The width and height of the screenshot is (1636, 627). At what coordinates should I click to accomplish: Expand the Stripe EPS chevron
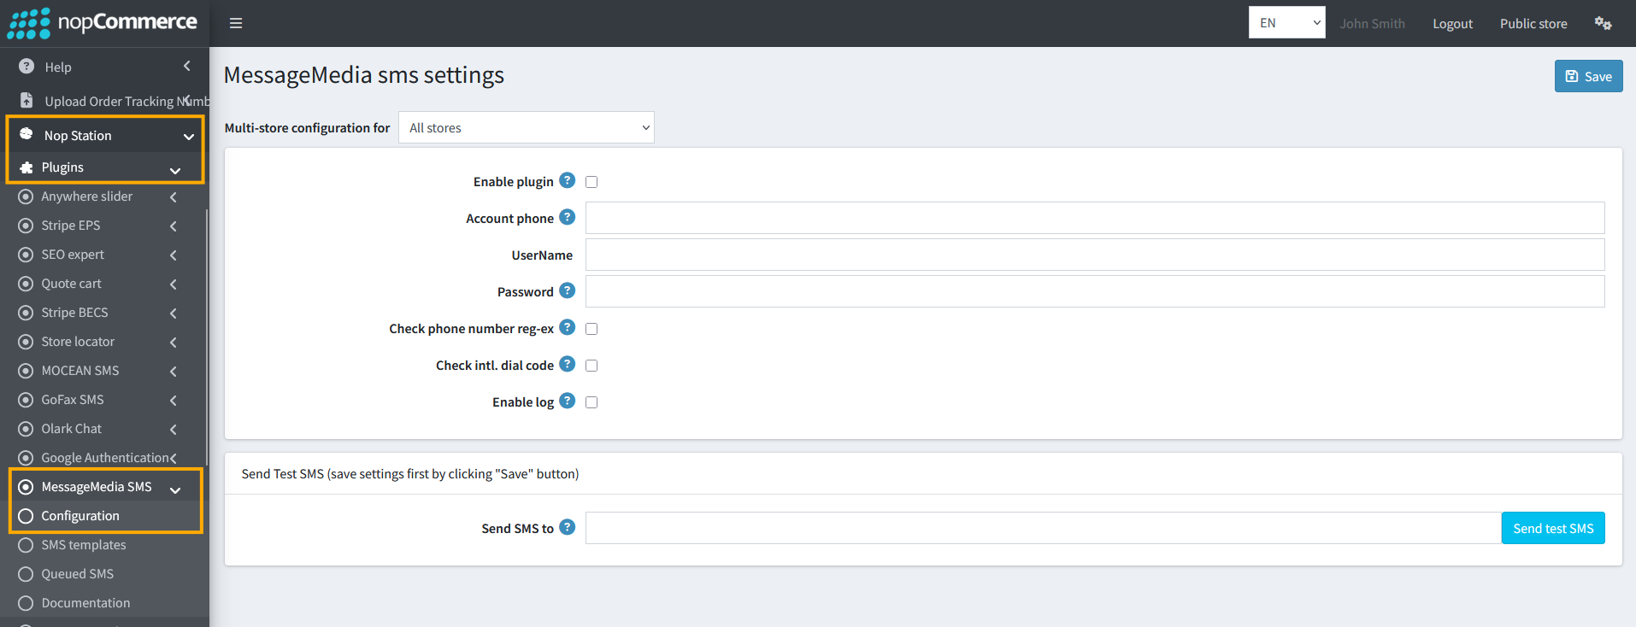coord(174,226)
